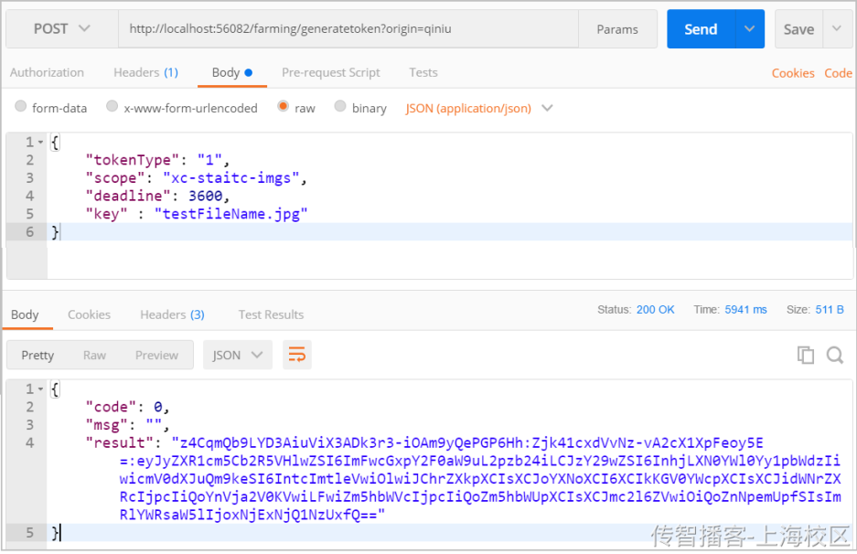Select the binary radio option
Screen dimensions: 857x554
pos(340,106)
